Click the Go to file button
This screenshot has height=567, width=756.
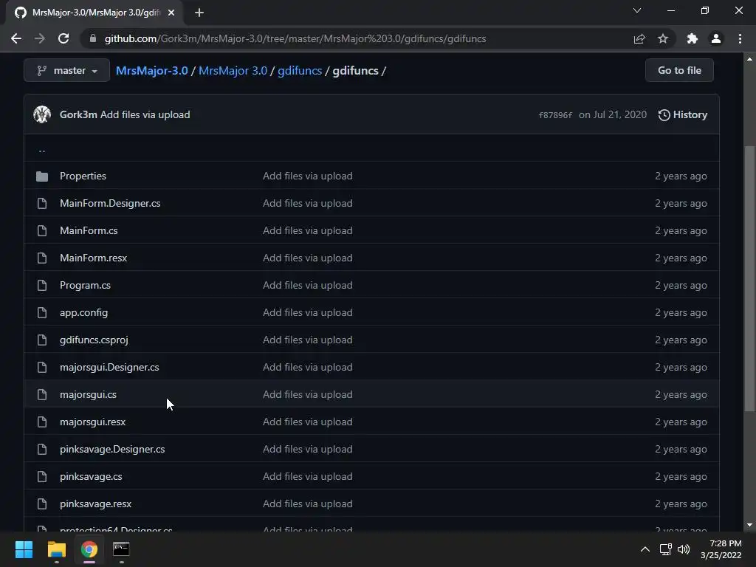[x=679, y=70]
